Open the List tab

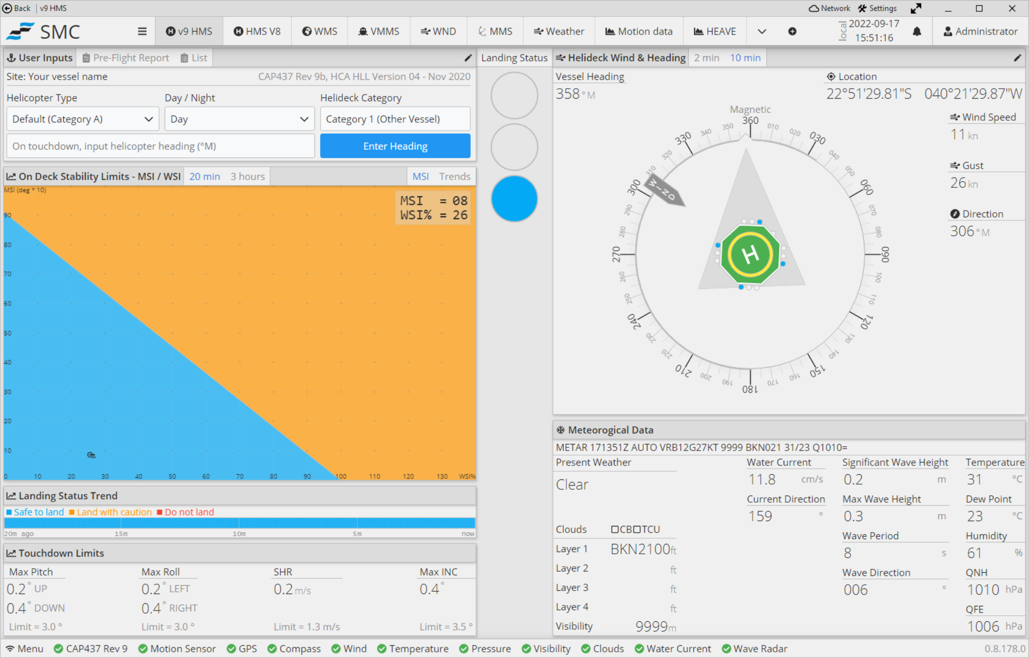(x=194, y=58)
